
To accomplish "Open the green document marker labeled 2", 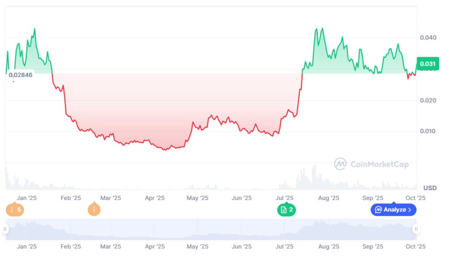I will pyautogui.click(x=286, y=210).
